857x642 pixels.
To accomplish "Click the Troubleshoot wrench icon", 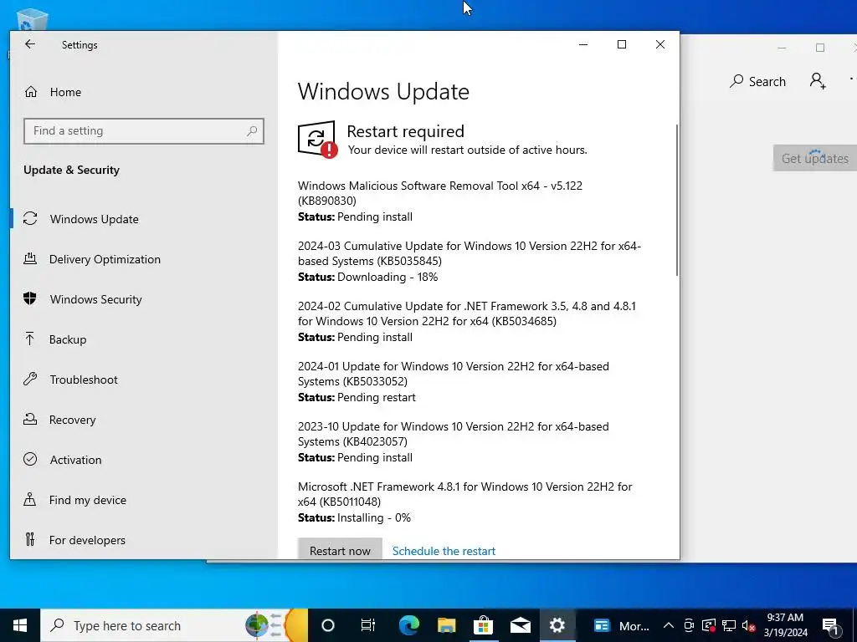I will (30, 379).
